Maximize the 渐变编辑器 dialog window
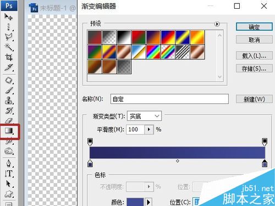The image size is (275, 206). pyautogui.click(x=237, y=6)
